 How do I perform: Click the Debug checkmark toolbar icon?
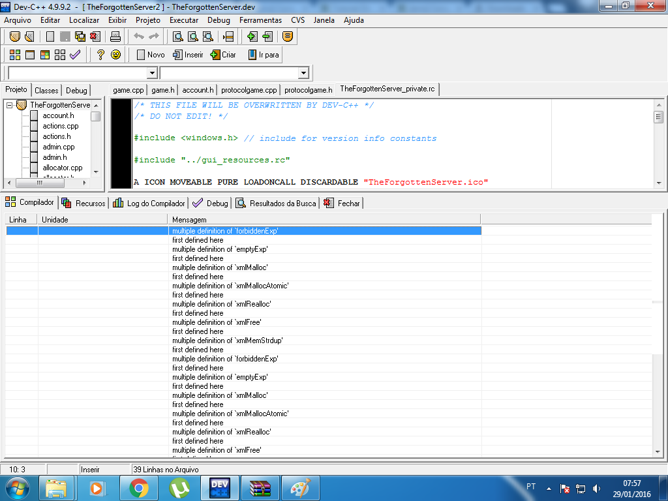click(75, 55)
